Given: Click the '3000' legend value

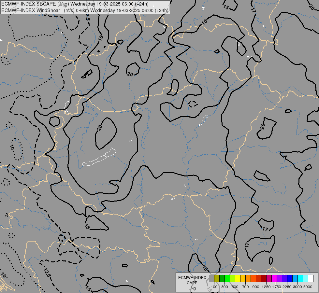Looking at the screenshot, I should coord(297,287).
